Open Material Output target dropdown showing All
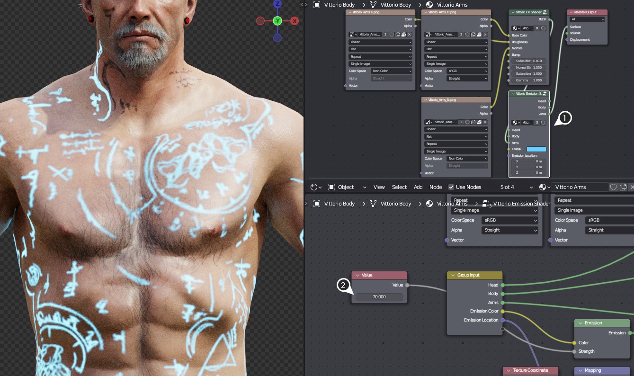 point(587,19)
